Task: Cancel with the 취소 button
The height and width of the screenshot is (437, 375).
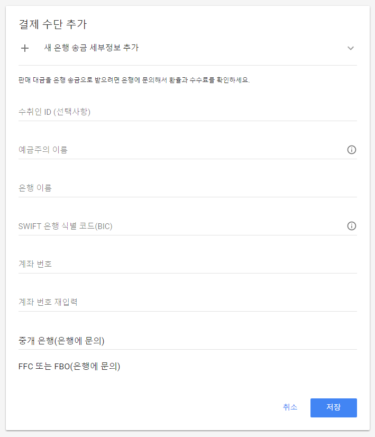Action: pyautogui.click(x=290, y=407)
